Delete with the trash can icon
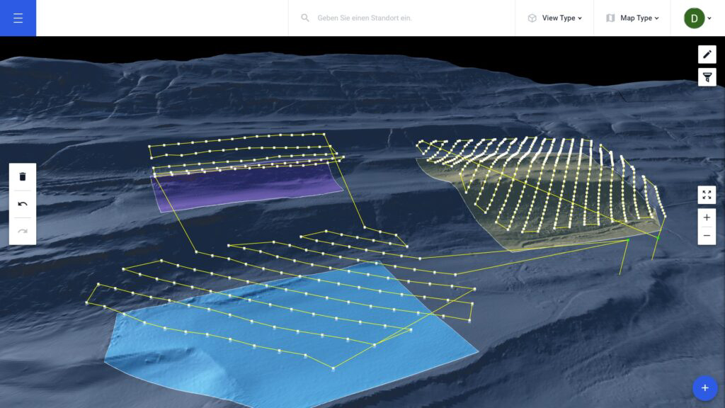This screenshot has height=408, width=725. tap(23, 176)
